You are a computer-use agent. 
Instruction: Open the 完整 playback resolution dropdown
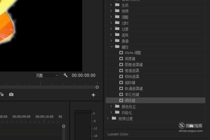[x=47, y=75]
